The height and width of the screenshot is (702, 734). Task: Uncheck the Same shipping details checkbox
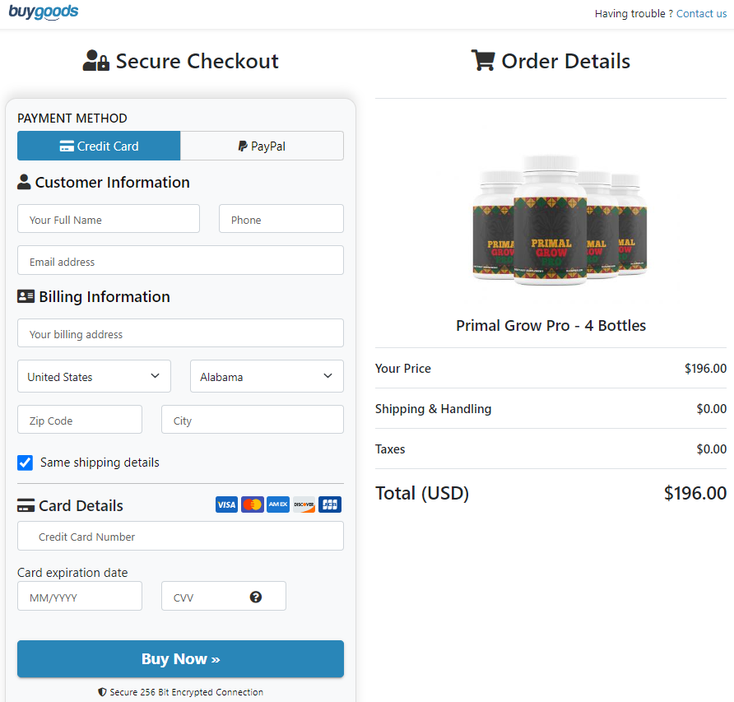tap(25, 463)
